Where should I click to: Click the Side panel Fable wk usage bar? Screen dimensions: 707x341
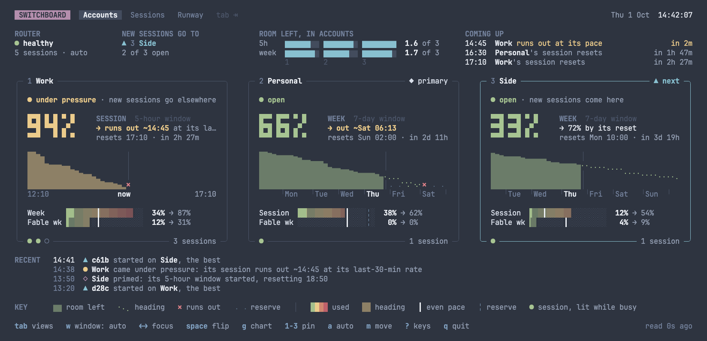[x=568, y=222]
